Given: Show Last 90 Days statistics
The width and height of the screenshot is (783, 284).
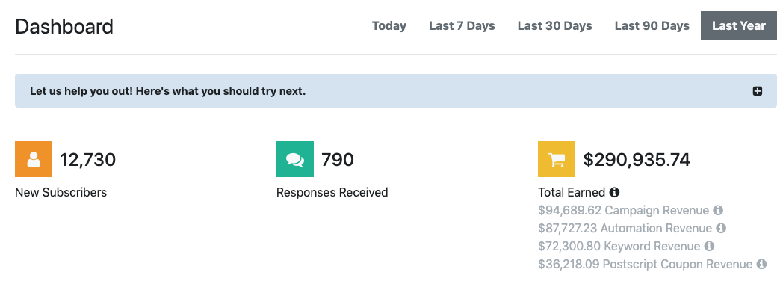Looking at the screenshot, I should (x=652, y=25).
